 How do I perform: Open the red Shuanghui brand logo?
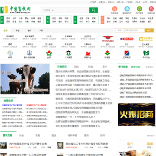[127, 39]
